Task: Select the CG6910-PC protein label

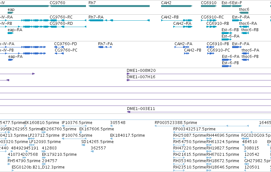Action: pyautogui.click(x=218, y=50)
